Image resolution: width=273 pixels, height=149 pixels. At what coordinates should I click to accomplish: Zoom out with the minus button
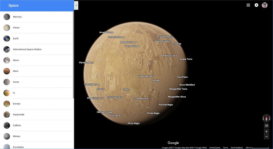click(x=266, y=137)
